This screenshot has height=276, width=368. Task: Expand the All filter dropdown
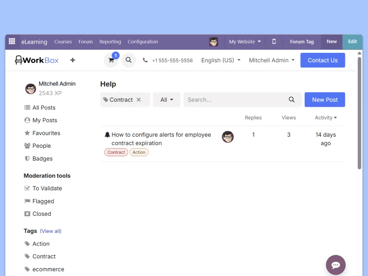[x=167, y=100]
